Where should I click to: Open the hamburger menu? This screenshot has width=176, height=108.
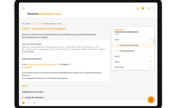point(24,9)
